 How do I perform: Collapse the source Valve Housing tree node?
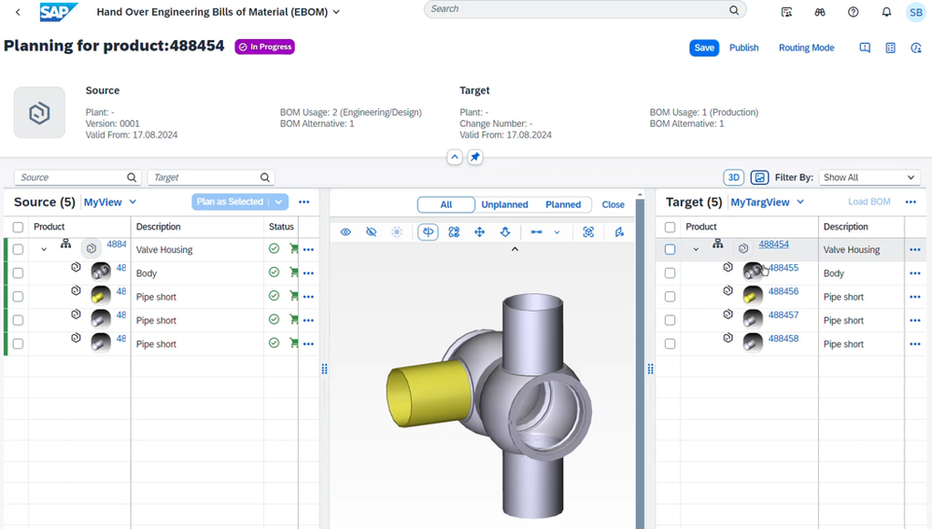[44, 249]
